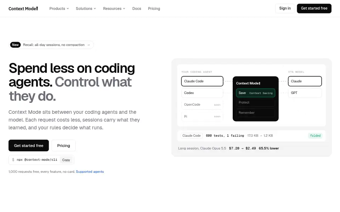The image size is (340, 212).
Task: Click the chevron next to Products
Action: (68, 8)
